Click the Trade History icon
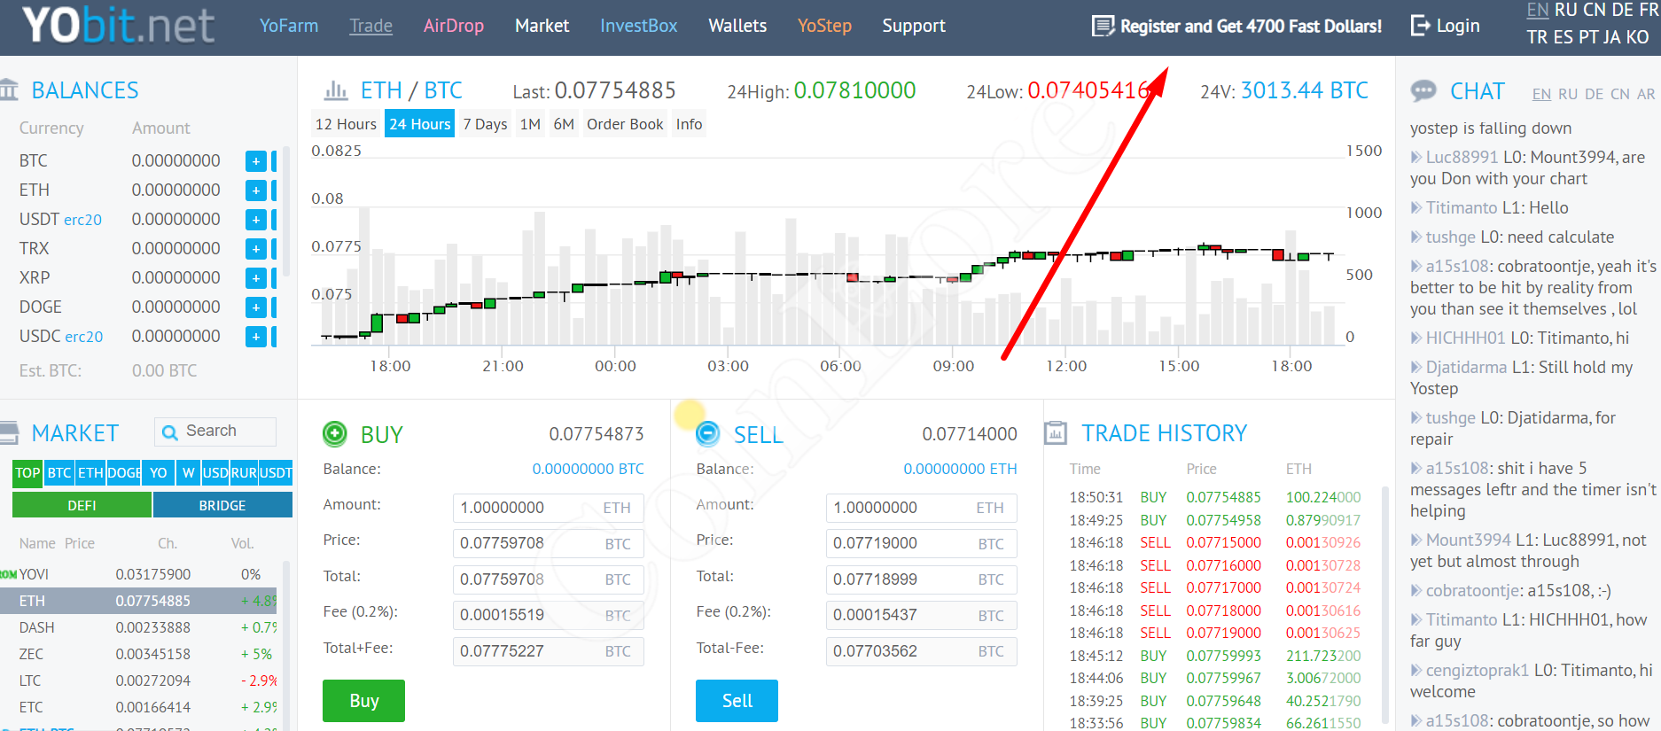1661x731 pixels. [1056, 432]
